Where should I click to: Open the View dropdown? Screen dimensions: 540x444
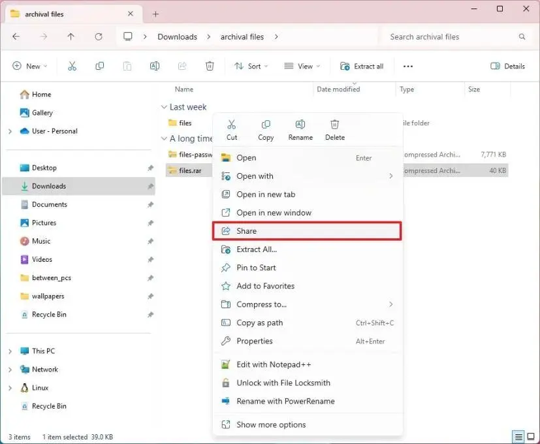point(302,66)
